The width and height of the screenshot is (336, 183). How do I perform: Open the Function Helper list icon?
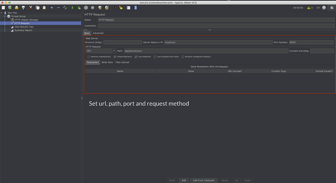[128, 8]
